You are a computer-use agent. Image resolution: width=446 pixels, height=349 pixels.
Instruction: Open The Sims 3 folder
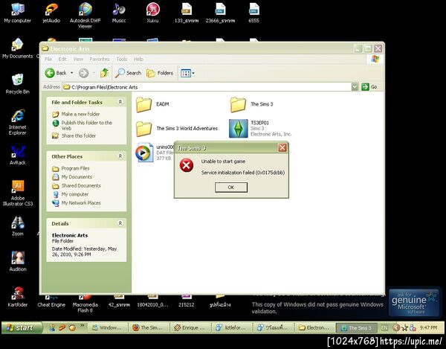coord(251,104)
